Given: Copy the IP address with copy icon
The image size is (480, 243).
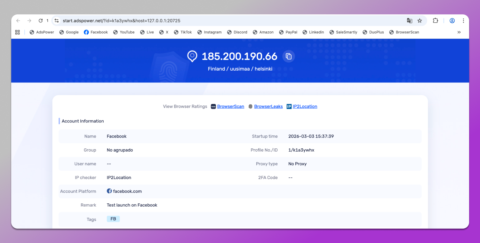Looking at the screenshot, I should [289, 56].
